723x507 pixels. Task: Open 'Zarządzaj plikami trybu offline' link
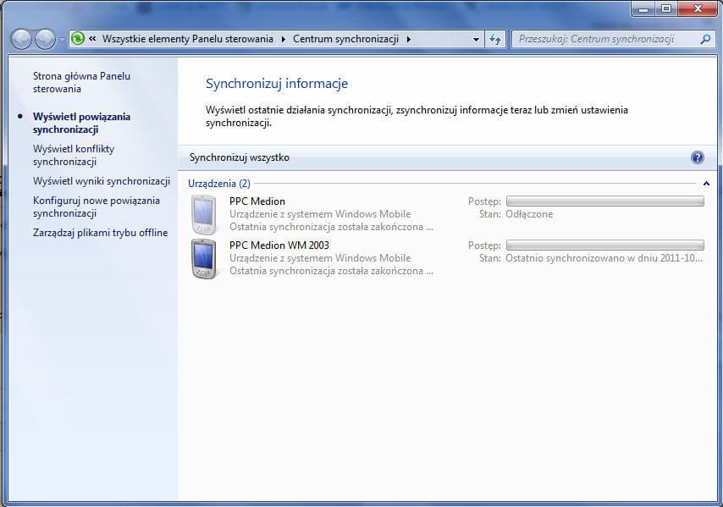100,233
